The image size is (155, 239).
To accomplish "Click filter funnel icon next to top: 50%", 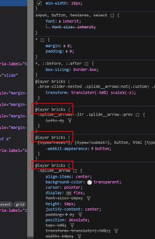I will click(72, 226).
